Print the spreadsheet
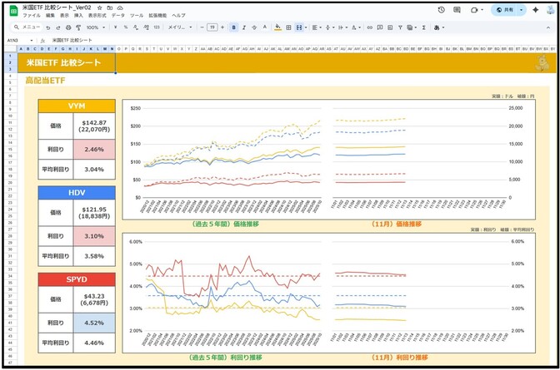Viewport: 560px width, 370px height. [68, 27]
